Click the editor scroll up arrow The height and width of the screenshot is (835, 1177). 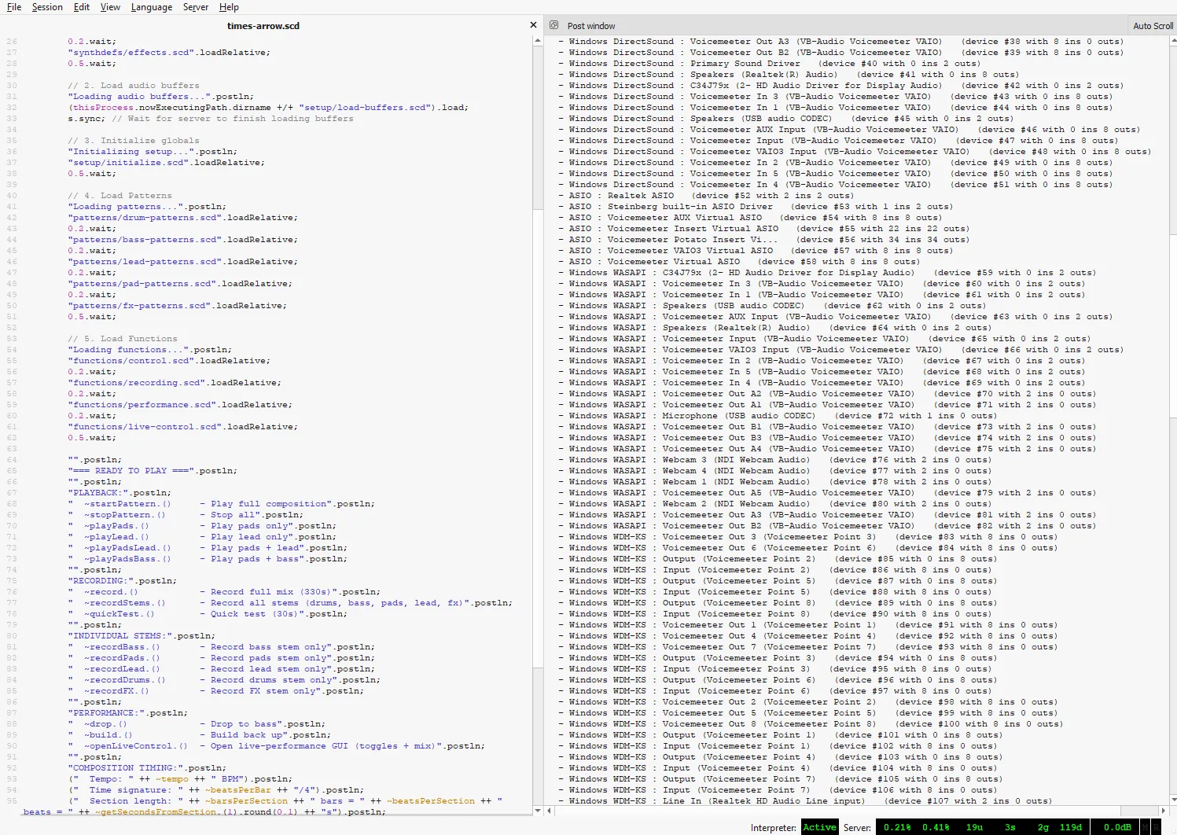538,40
